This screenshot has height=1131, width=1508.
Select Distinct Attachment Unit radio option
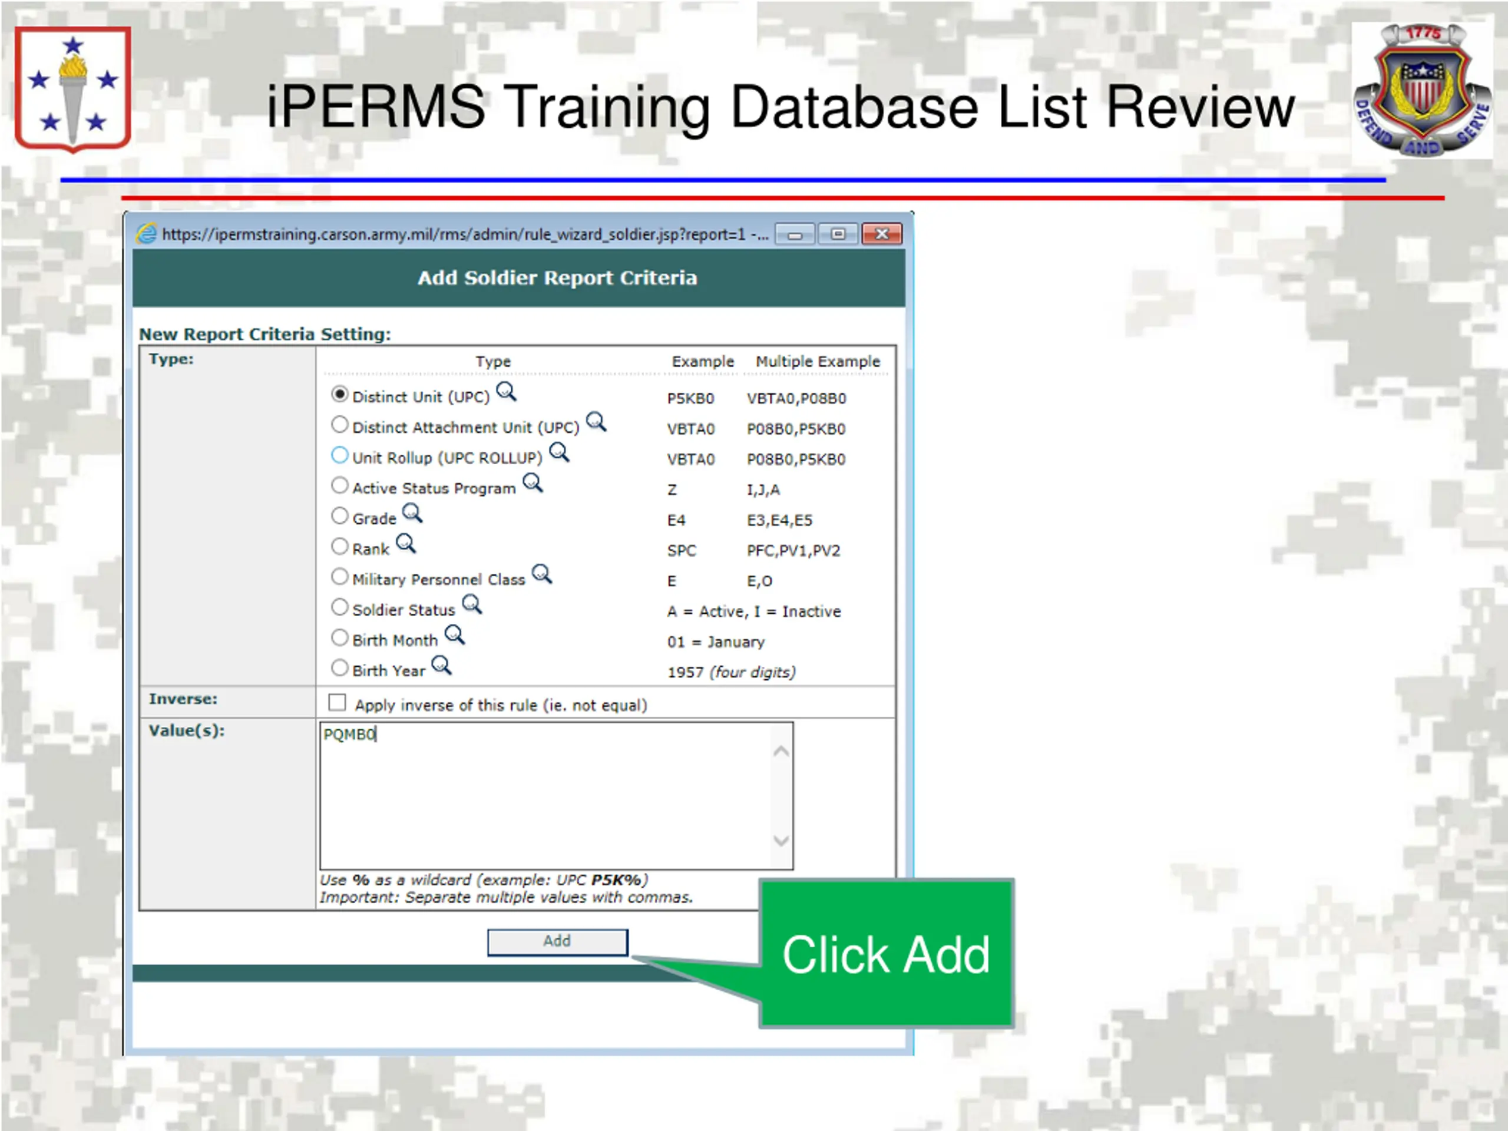pyautogui.click(x=339, y=425)
